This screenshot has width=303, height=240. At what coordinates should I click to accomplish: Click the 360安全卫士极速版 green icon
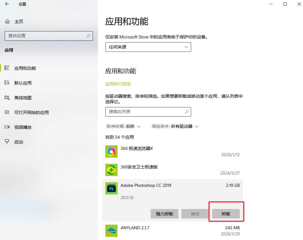pos(111,170)
